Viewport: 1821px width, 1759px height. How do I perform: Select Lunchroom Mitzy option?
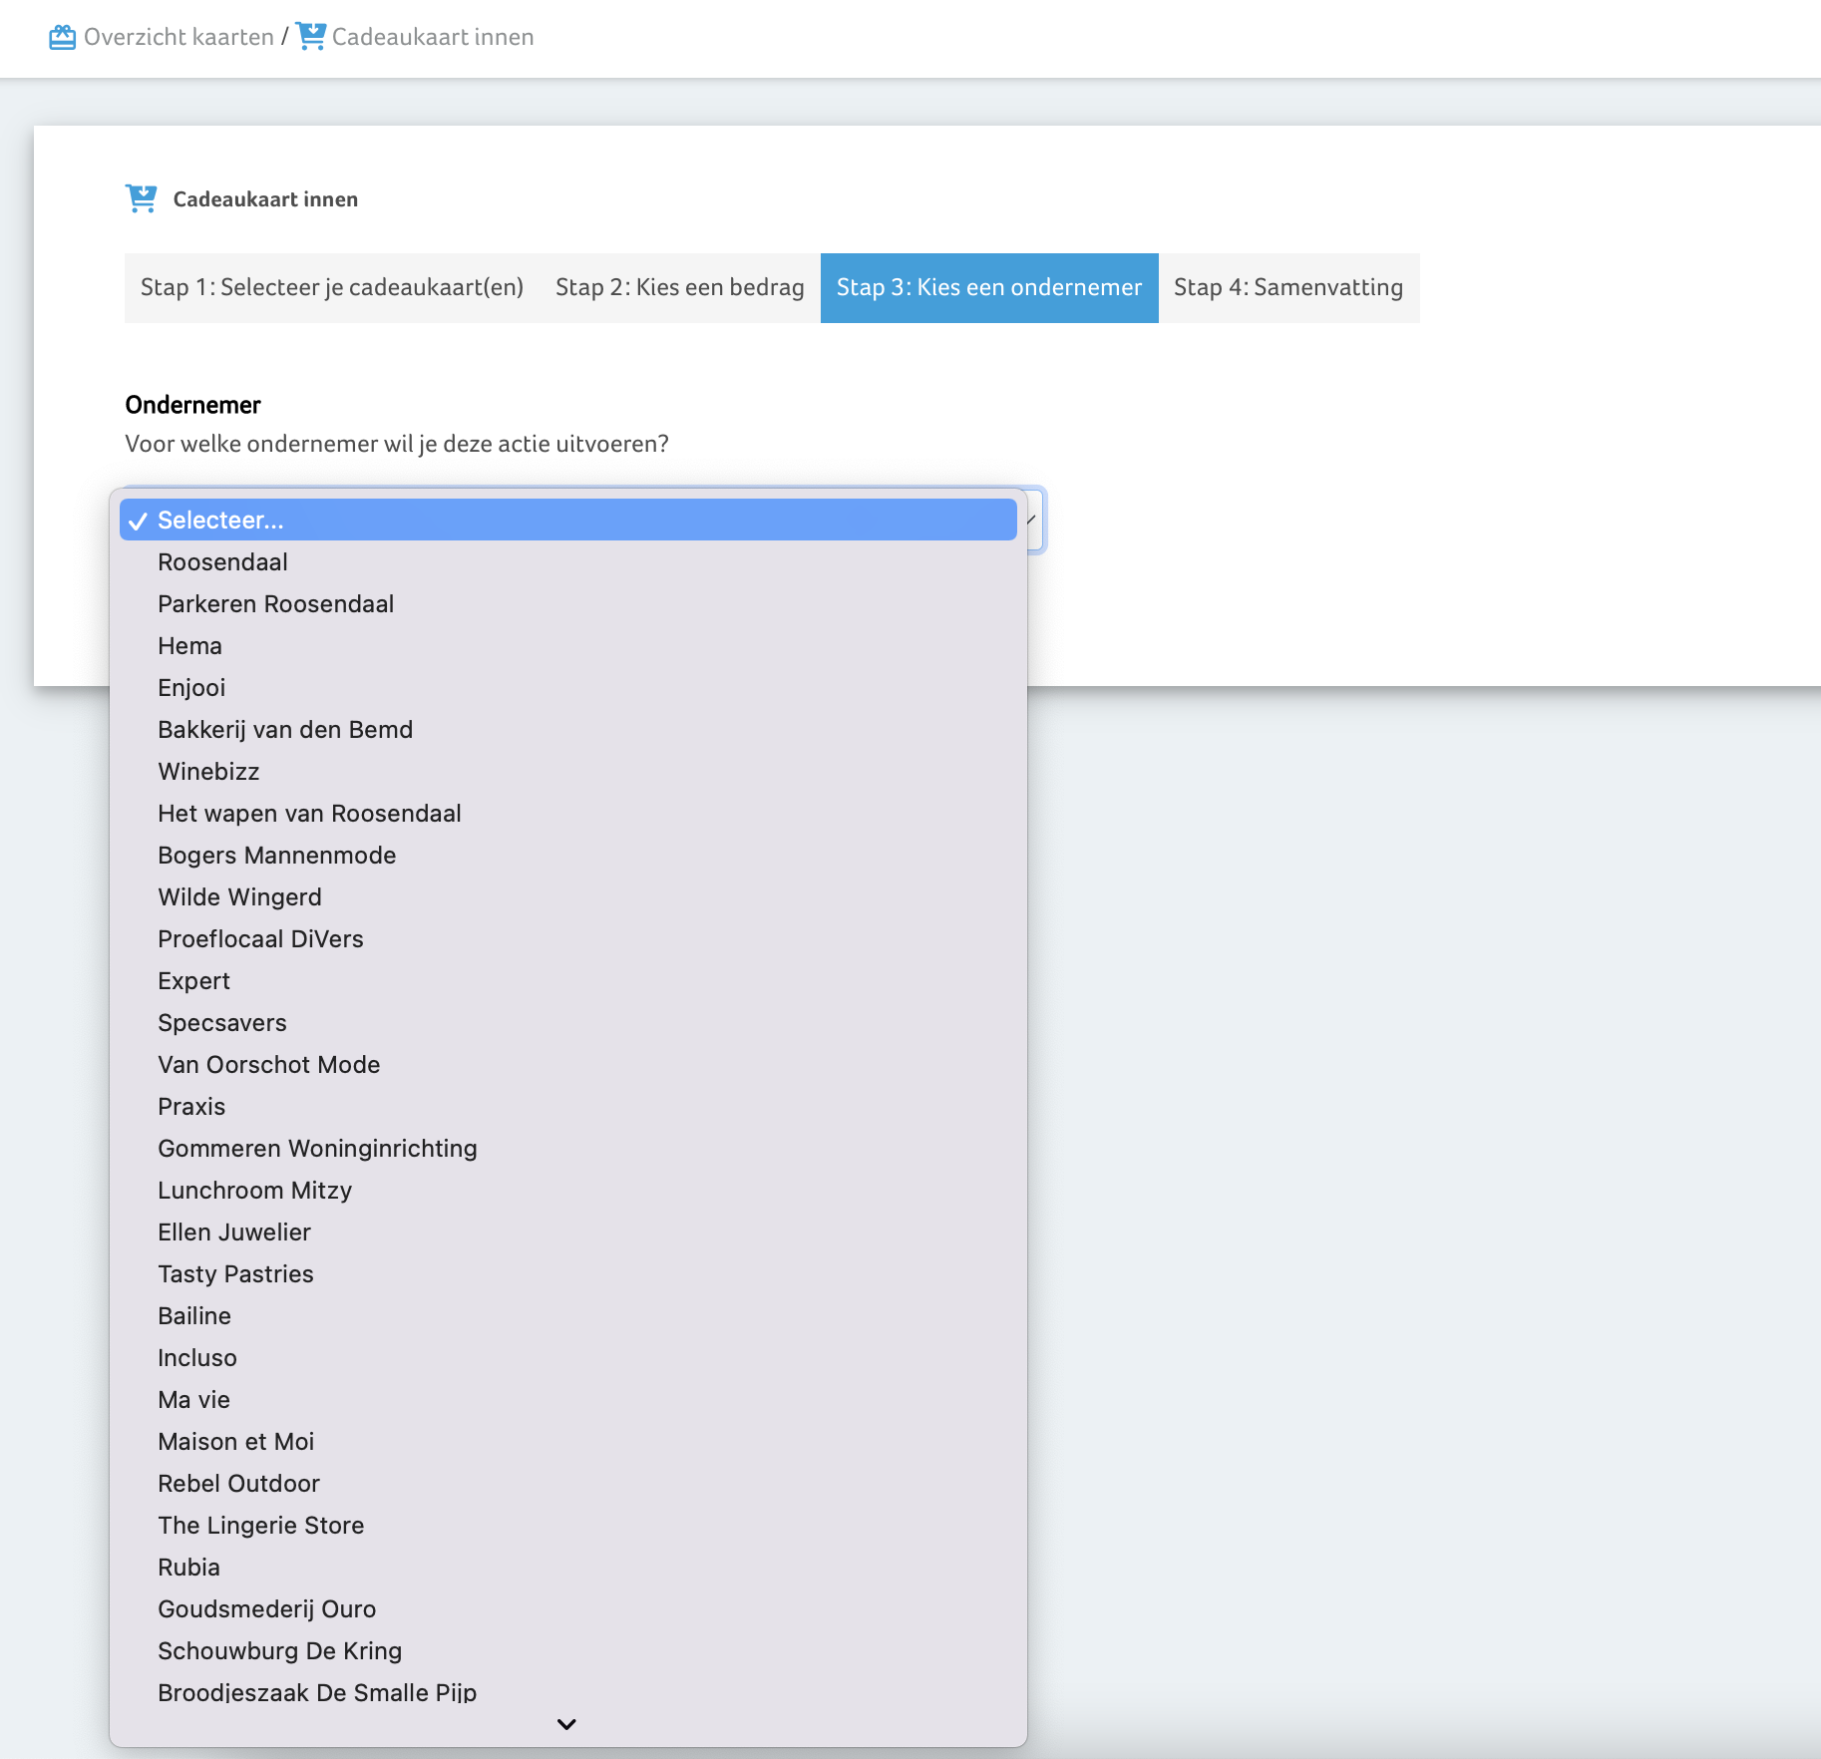pyautogui.click(x=568, y=1190)
